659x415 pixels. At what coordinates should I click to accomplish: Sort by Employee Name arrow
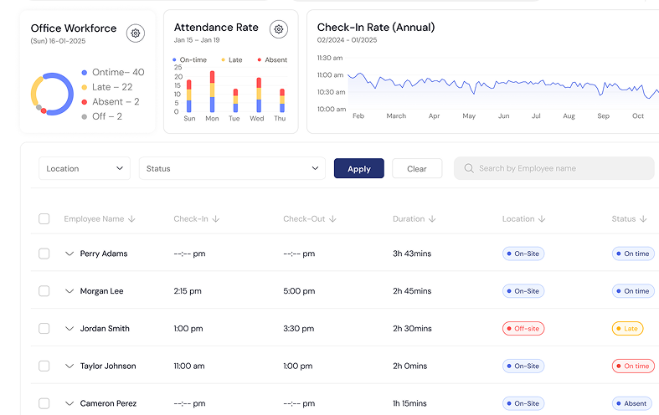(131, 219)
